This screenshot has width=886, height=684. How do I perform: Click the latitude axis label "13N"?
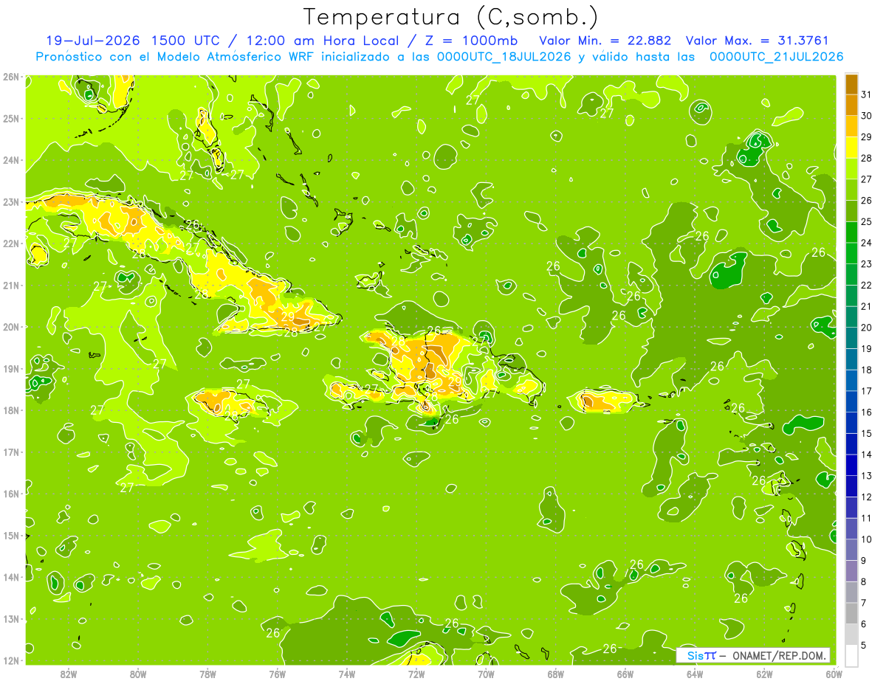[x=10, y=618]
